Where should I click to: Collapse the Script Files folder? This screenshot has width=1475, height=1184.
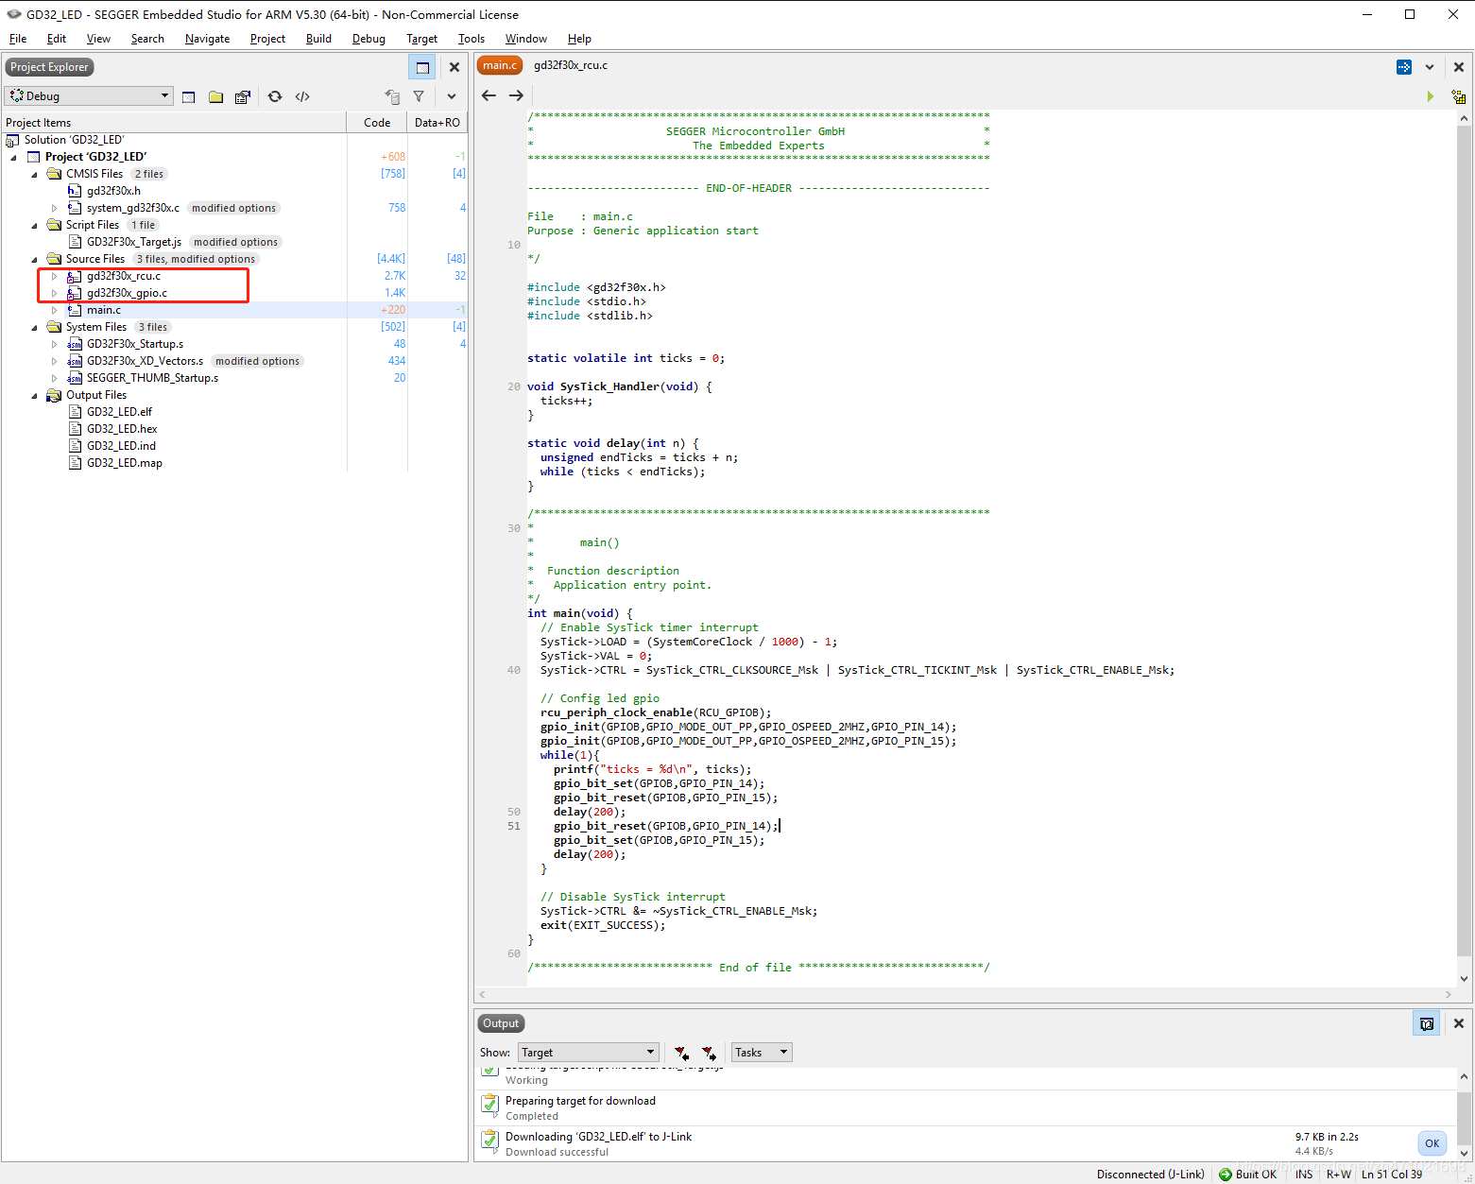[34, 225]
